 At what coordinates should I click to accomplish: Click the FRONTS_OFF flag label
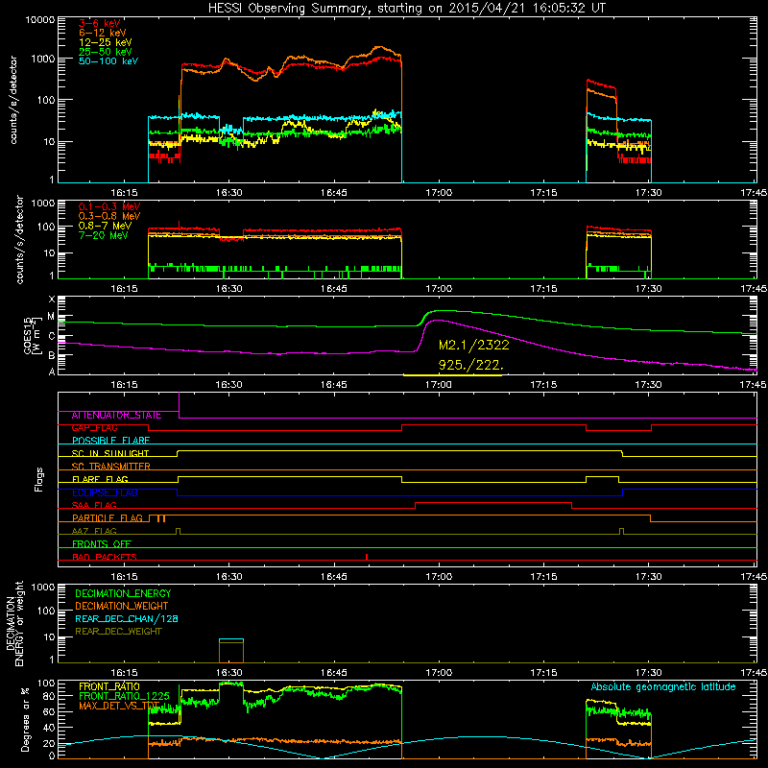pyautogui.click(x=102, y=544)
